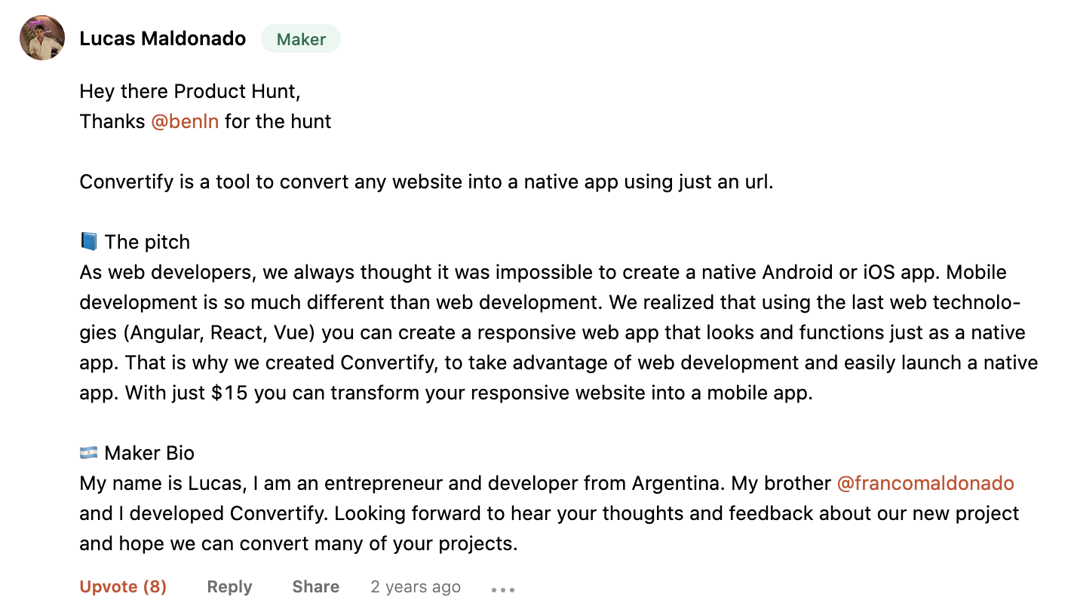Click the heading text Maker Bio
Screen dimensions: 1068x615
[x=149, y=453]
